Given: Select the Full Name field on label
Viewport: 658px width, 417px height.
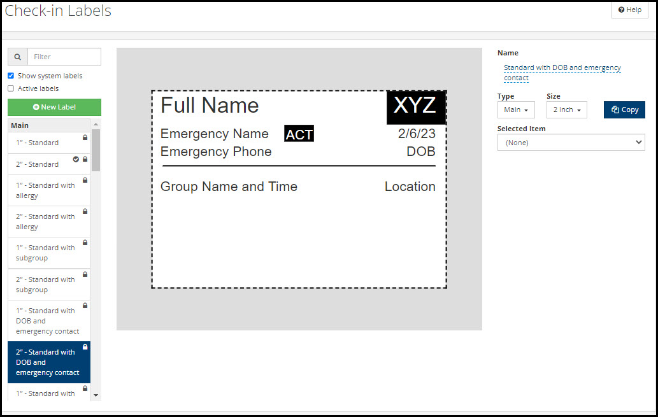Looking at the screenshot, I should (210, 105).
